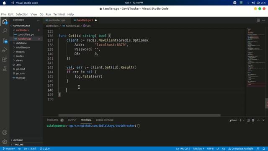Open the Run and Debug view
The image size is (268, 151).
tap(5, 50)
